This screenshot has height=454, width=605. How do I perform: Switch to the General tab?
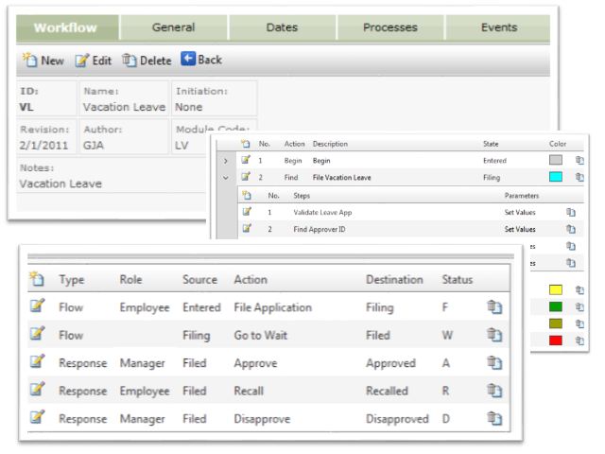coord(174,27)
